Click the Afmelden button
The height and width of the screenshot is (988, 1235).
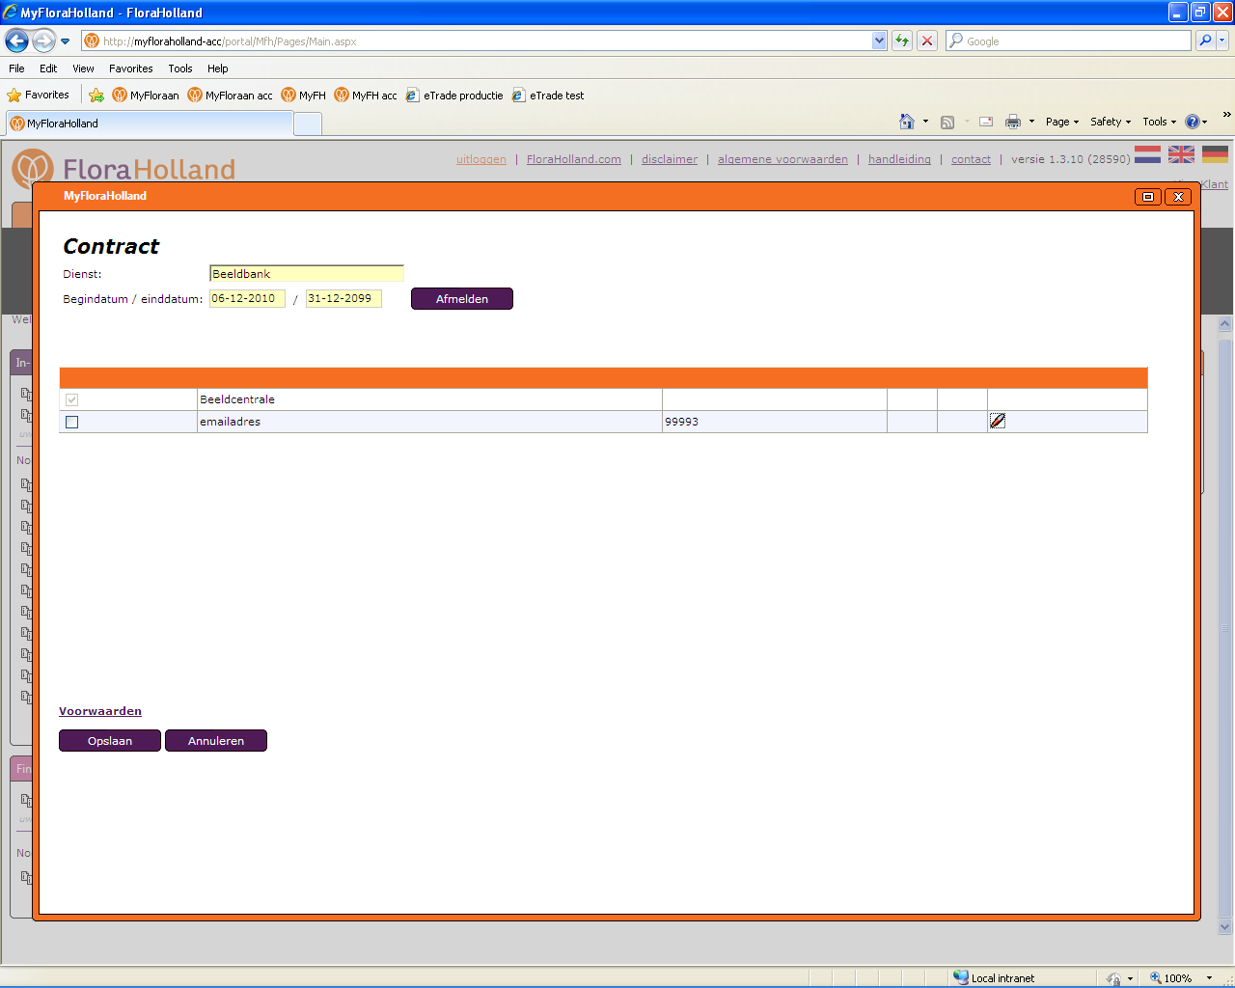462,299
